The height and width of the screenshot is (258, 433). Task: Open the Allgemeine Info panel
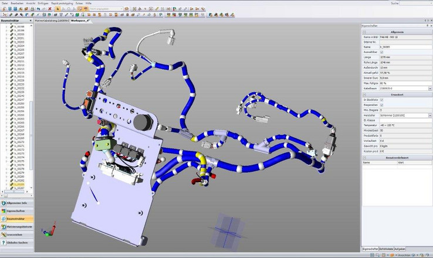(17, 203)
